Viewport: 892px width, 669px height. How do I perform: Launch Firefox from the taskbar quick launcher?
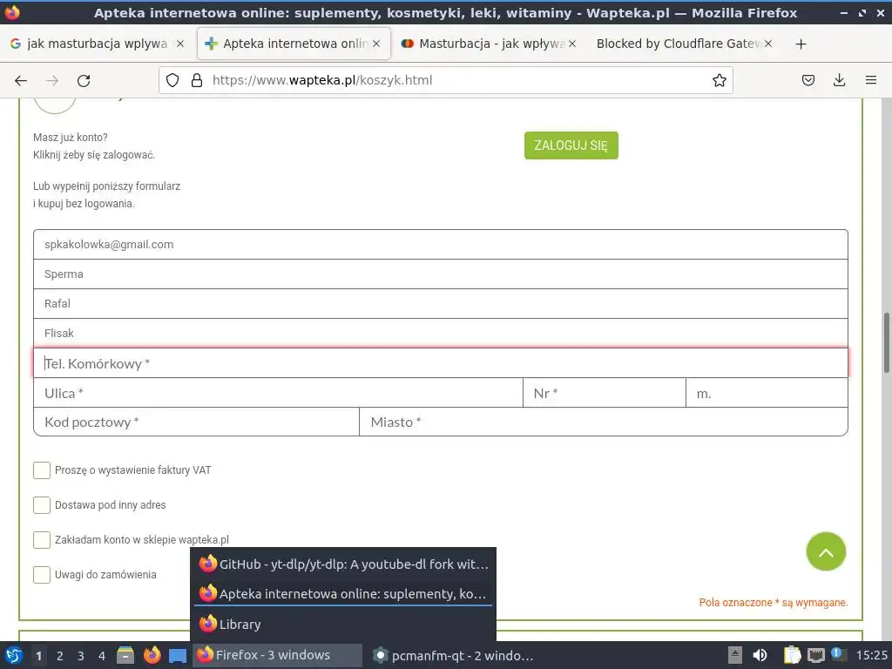152,655
